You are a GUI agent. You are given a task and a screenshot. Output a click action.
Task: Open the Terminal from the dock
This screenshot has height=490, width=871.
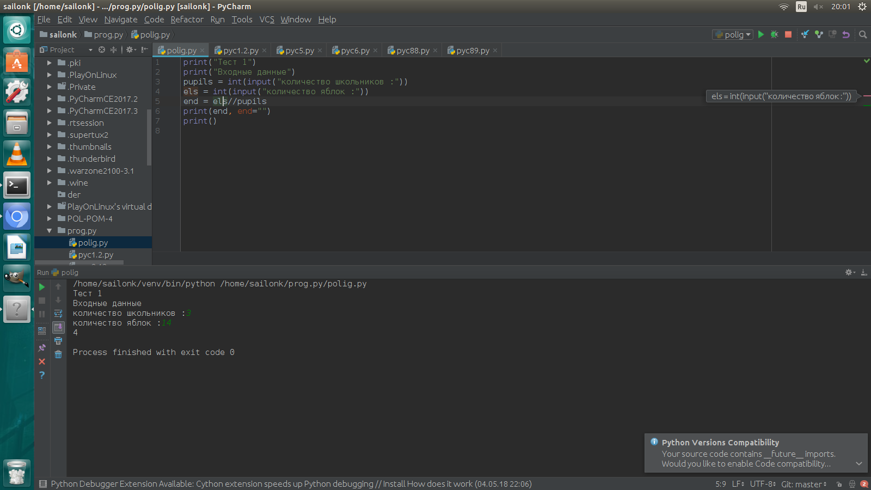(x=17, y=186)
